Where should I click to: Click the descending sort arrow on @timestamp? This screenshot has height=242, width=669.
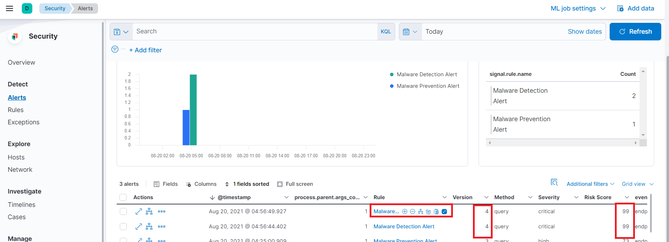coord(212,197)
